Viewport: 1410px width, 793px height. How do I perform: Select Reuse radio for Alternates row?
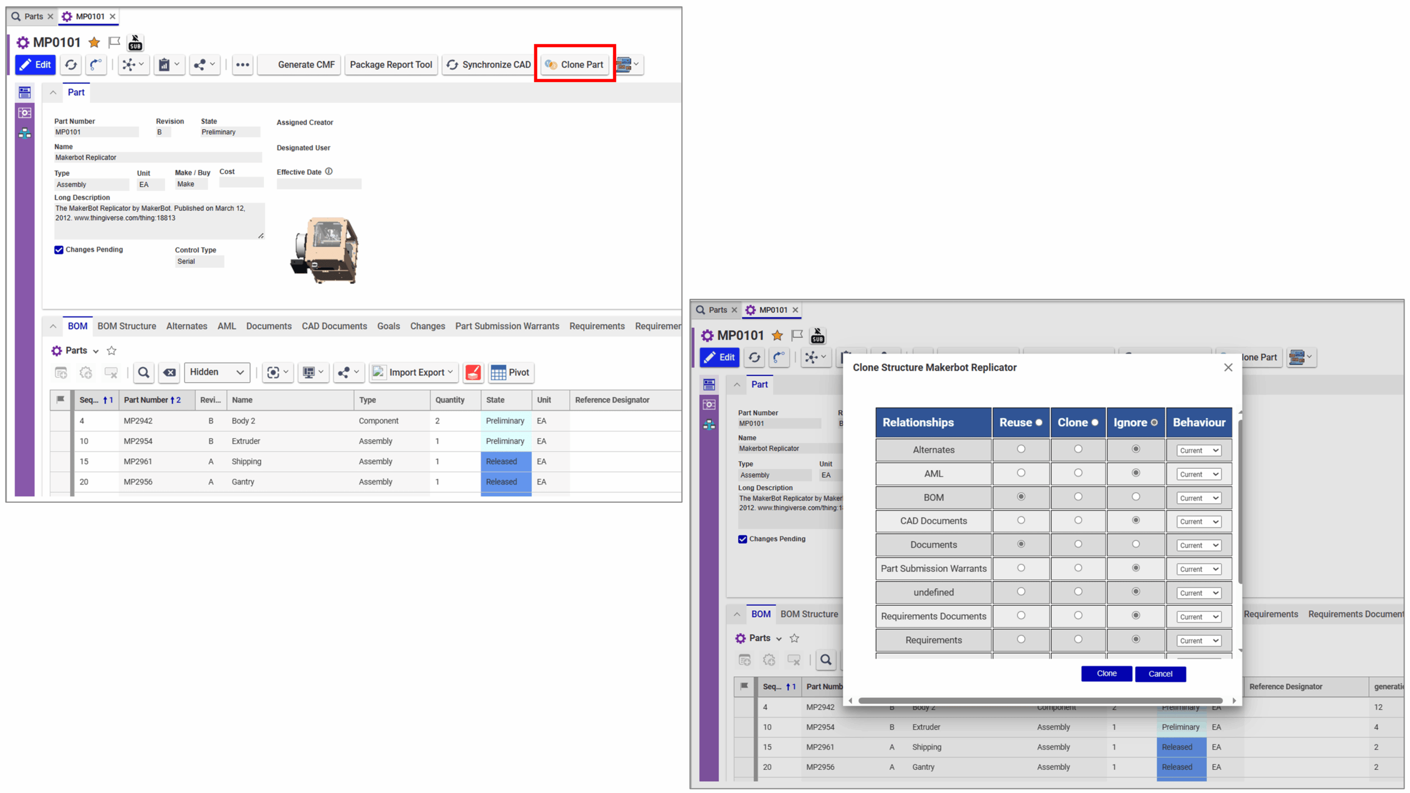pyautogui.click(x=1021, y=449)
